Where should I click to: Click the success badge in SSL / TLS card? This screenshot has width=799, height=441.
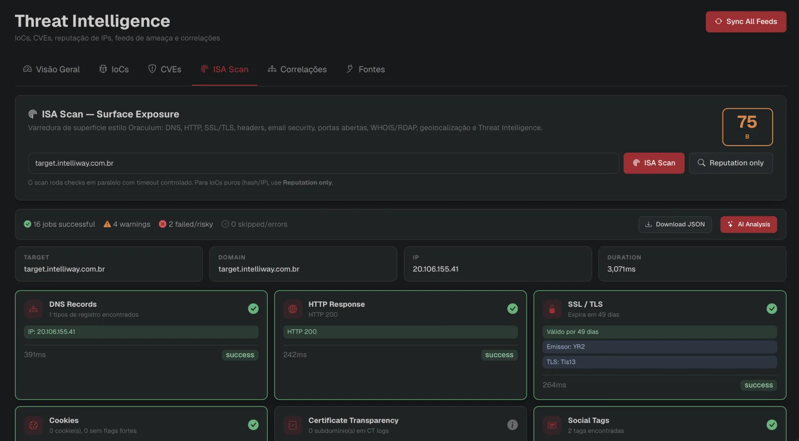759,385
